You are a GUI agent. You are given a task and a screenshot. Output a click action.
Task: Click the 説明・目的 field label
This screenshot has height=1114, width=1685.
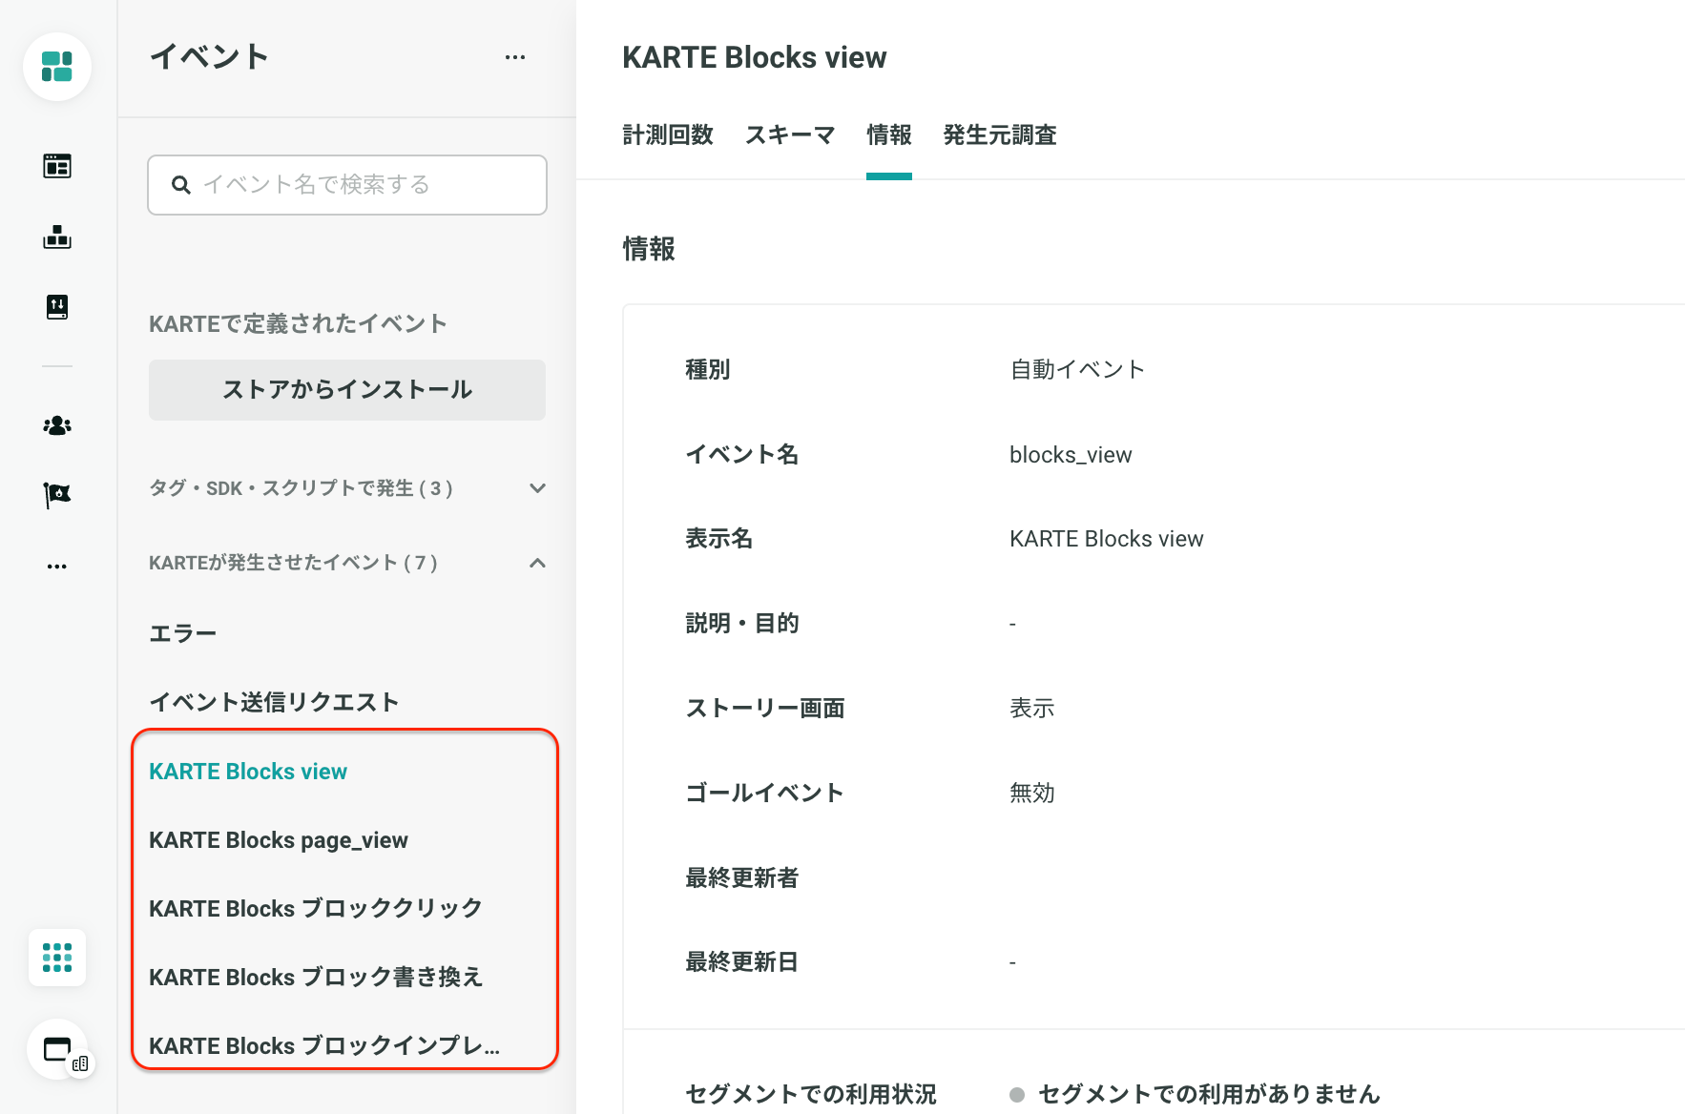pyautogui.click(x=742, y=623)
